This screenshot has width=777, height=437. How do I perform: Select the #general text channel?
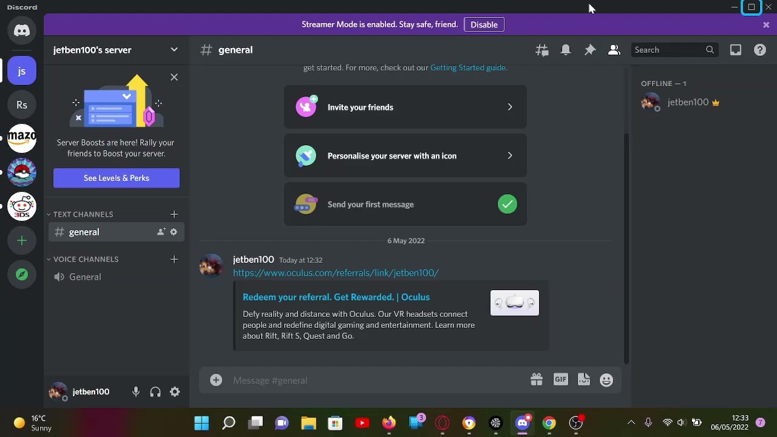pos(117,232)
